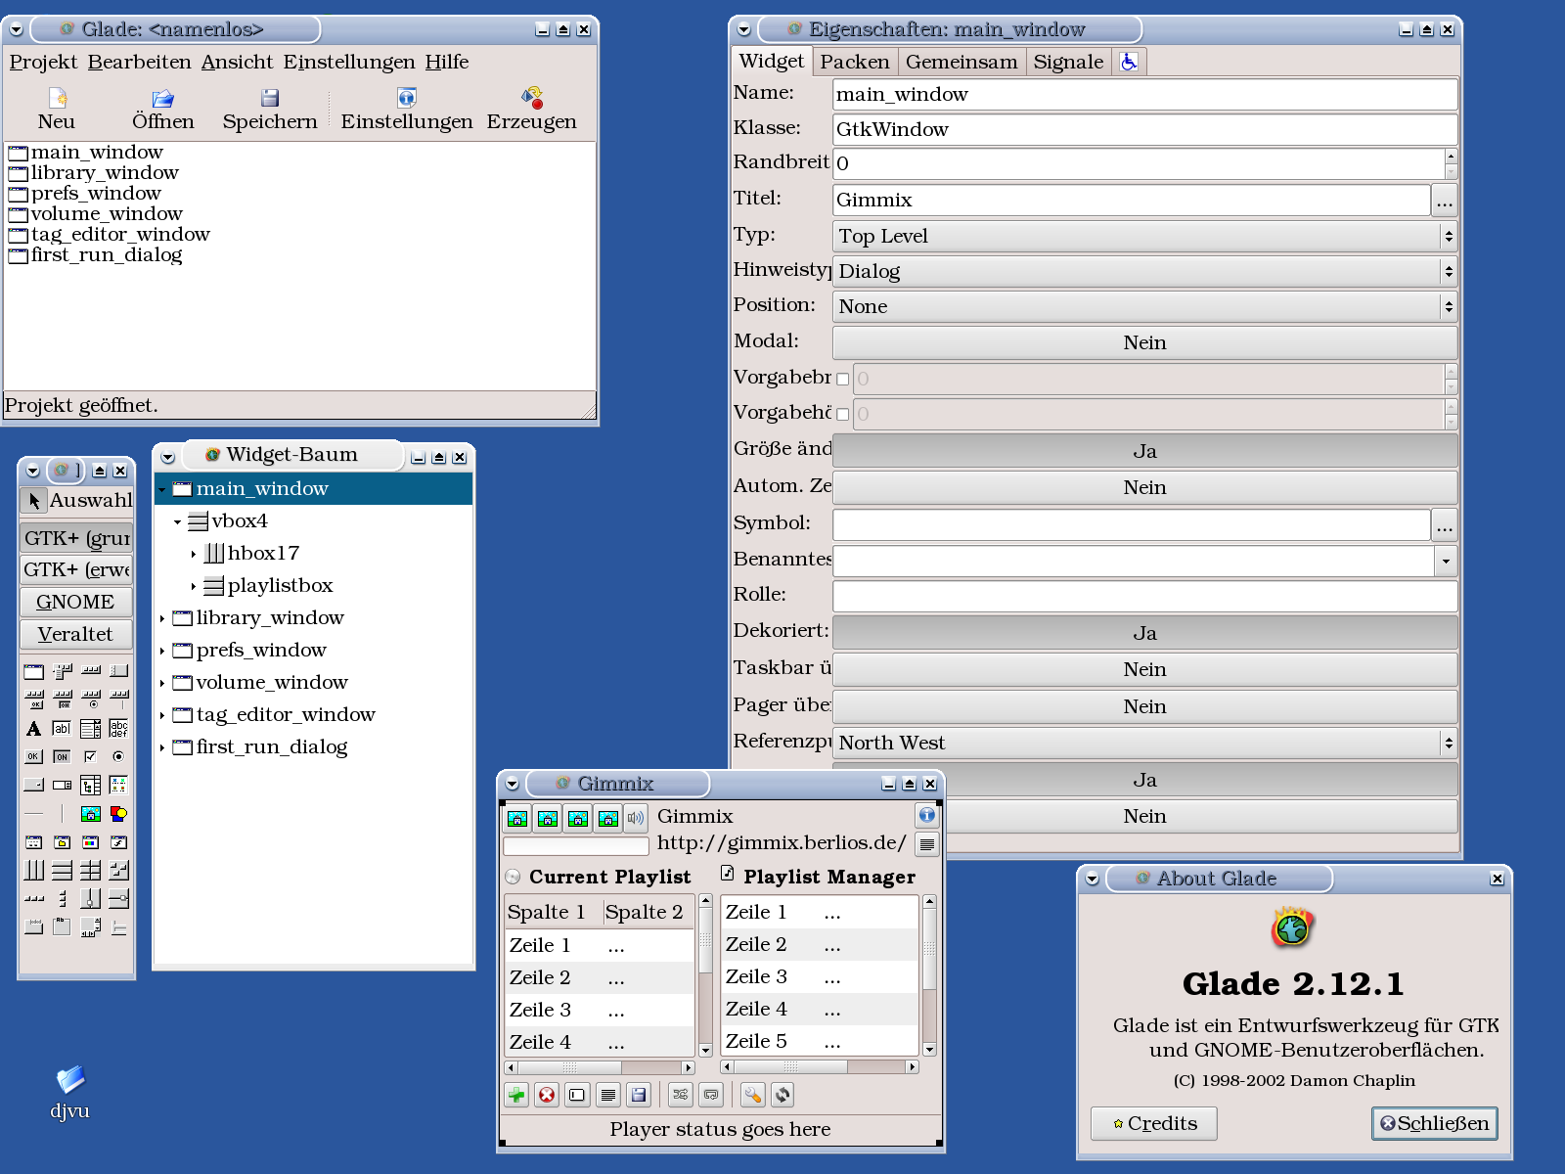Open the Projekt menu
Image resolution: width=1565 pixels, height=1174 pixels.
coord(43,62)
